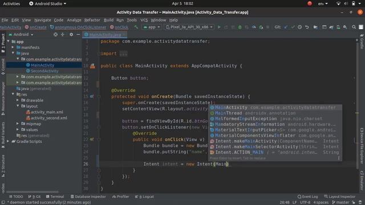
Task: Switch to the MainActivity.java editor tab
Action: (x=105, y=35)
